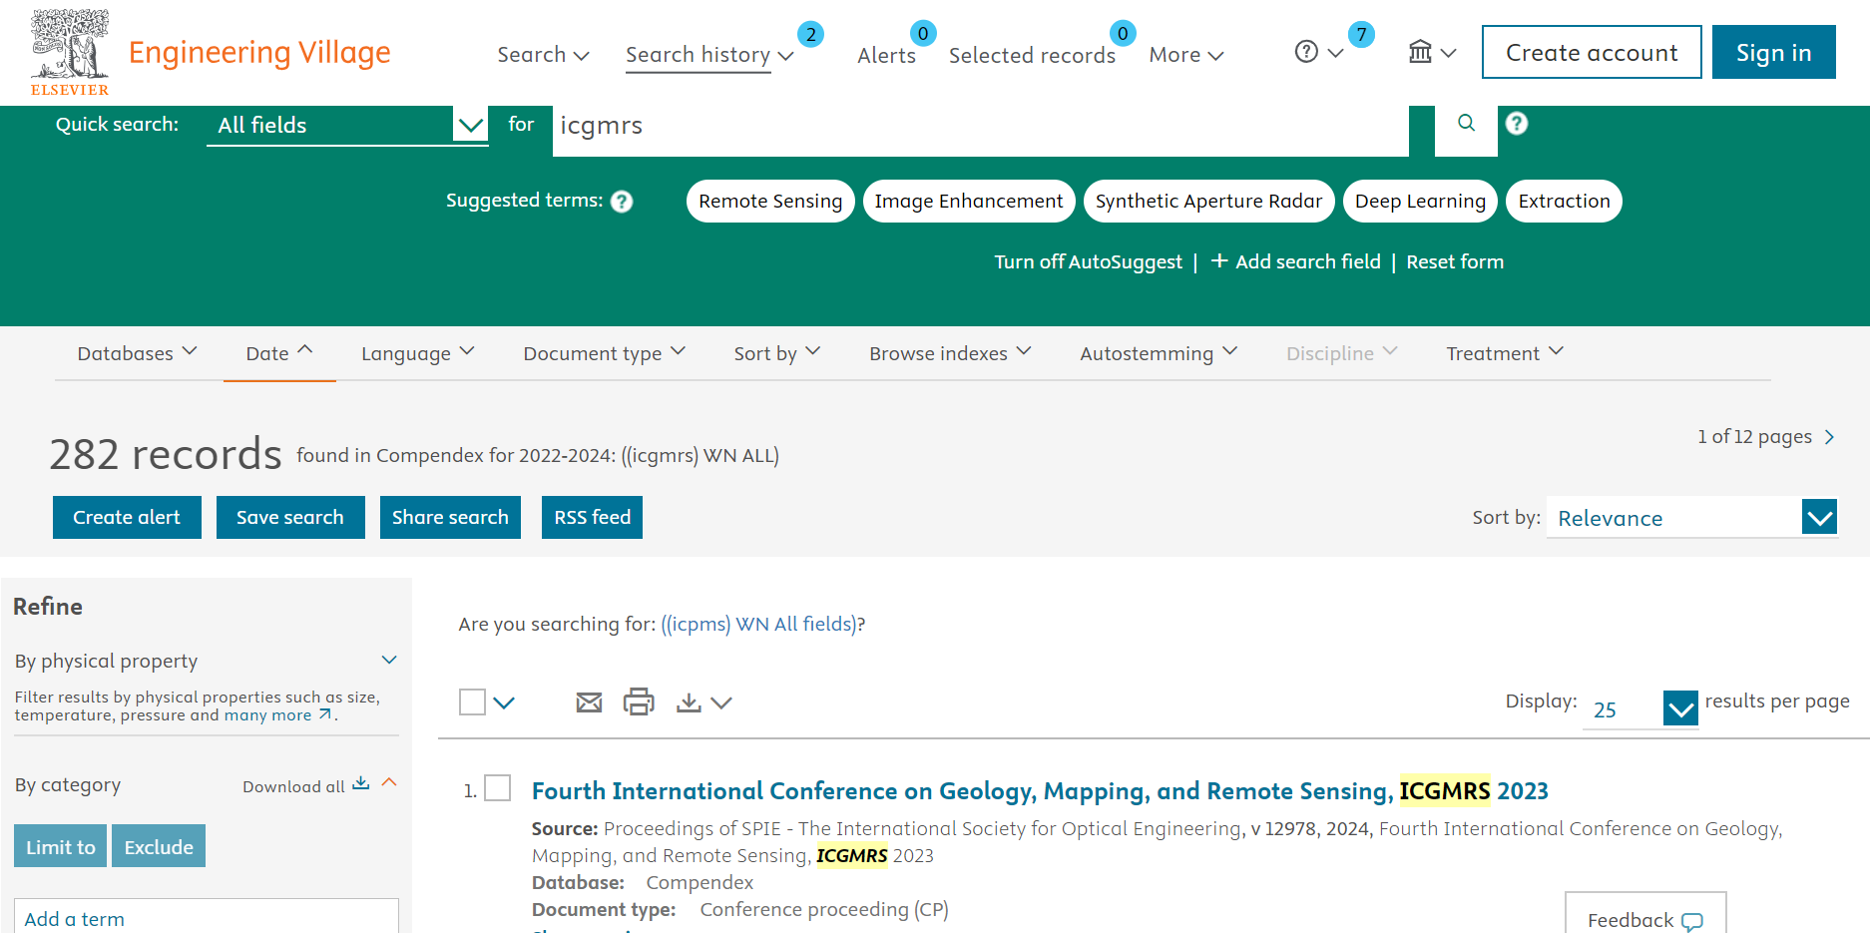The height and width of the screenshot is (933, 1870).
Task: Collapse the By category section
Action: [389, 783]
